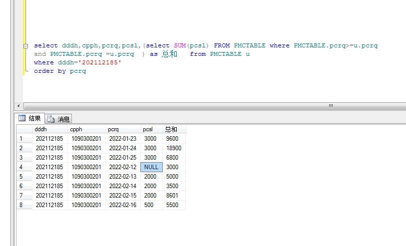The height and width of the screenshot is (246, 406).
Task: Click the '202112185' string literal in the query
Action: point(100,62)
